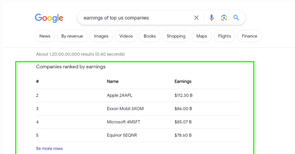Viewport: 295px width, 154px height.
Task: Click the magnifying glass search icon
Action: point(236,18)
